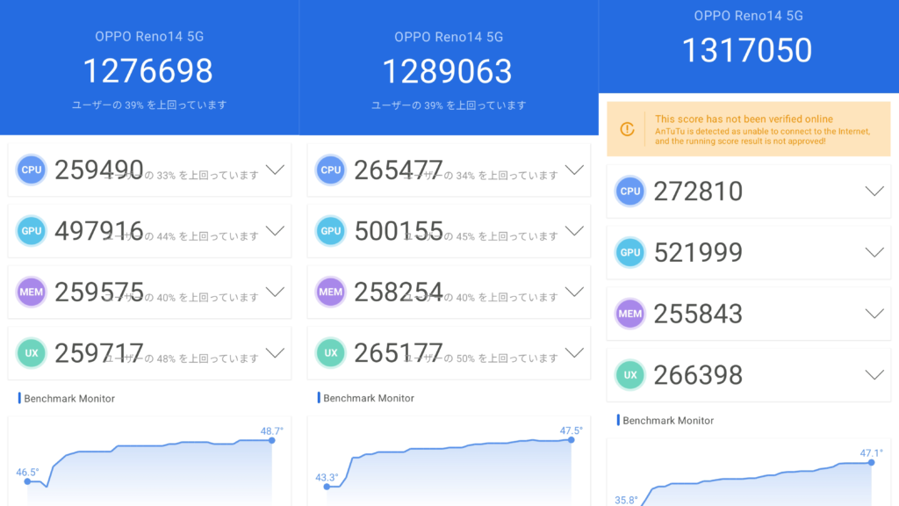The image size is (899, 506).
Task: Click the 43.3° starting temperature label
Action: tap(327, 477)
